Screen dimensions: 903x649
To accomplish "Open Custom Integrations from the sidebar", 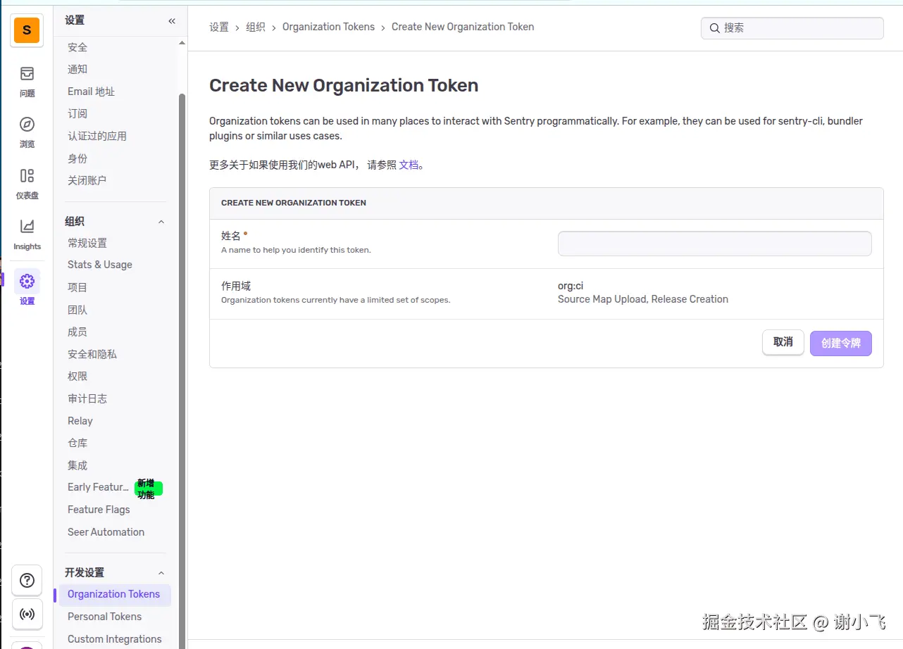I will tap(114, 638).
